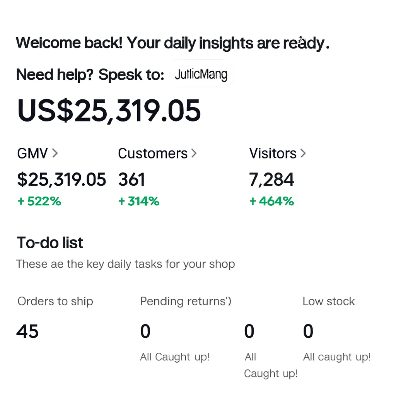Image resolution: width=396 pixels, height=396 pixels.
Task: Open the Low stock task
Action: 329,301
